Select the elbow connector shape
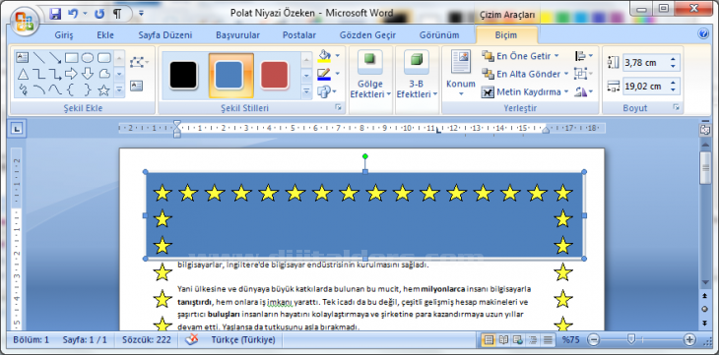 [39, 74]
